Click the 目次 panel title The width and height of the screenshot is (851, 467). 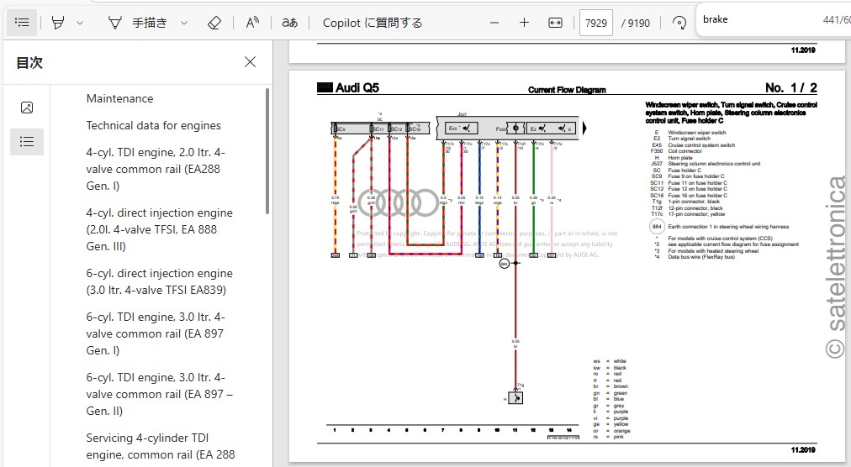(x=29, y=62)
